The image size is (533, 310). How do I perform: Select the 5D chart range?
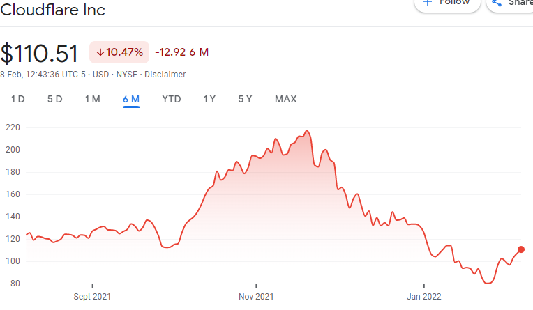55,99
